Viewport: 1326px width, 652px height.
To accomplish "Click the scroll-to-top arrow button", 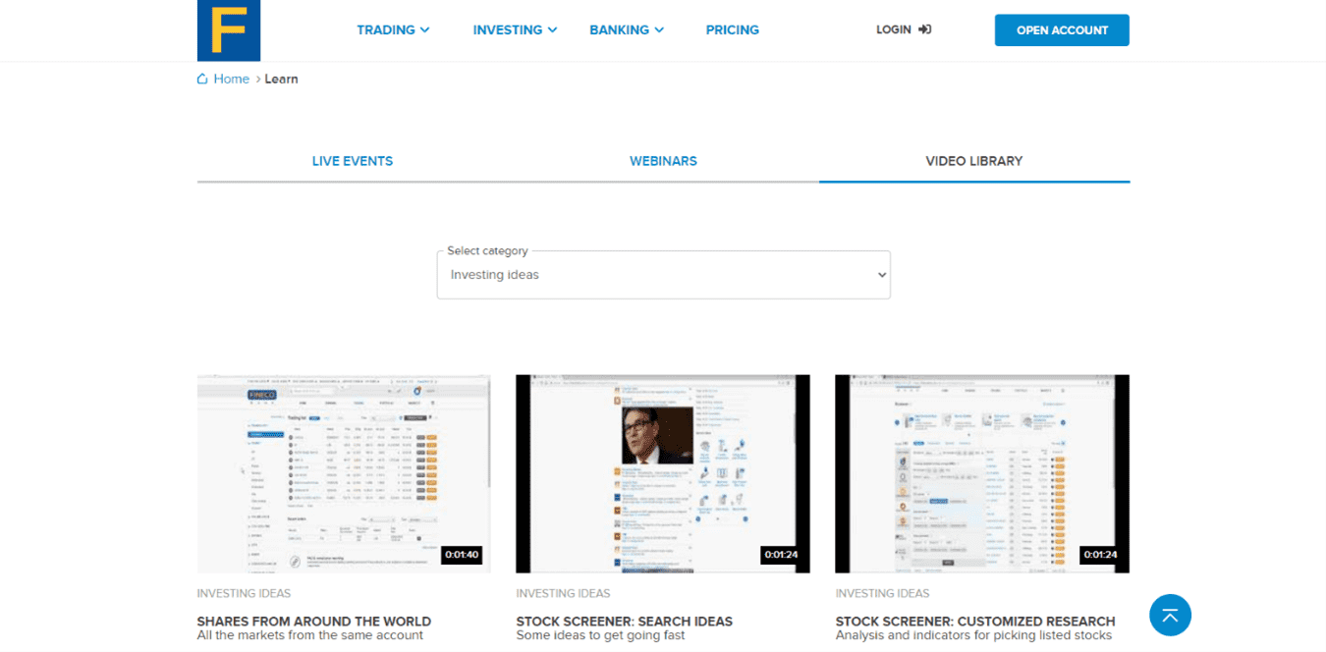I will coord(1169,615).
